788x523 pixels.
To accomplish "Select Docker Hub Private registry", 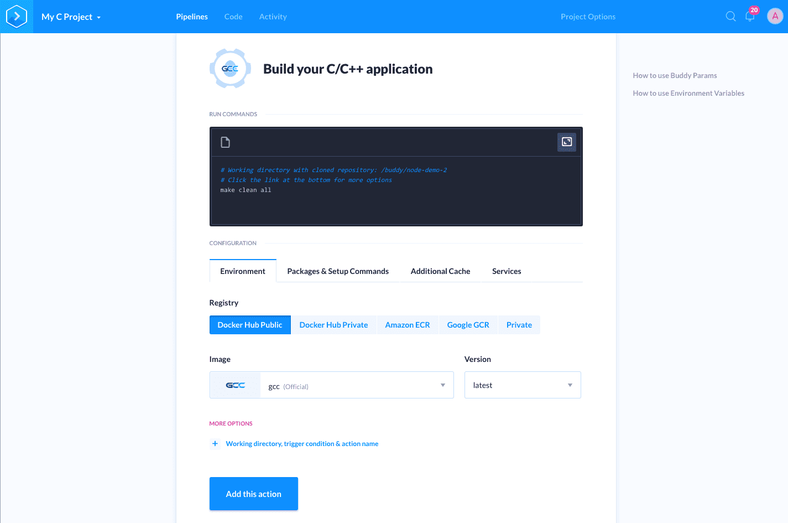I will tap(333, 325).
